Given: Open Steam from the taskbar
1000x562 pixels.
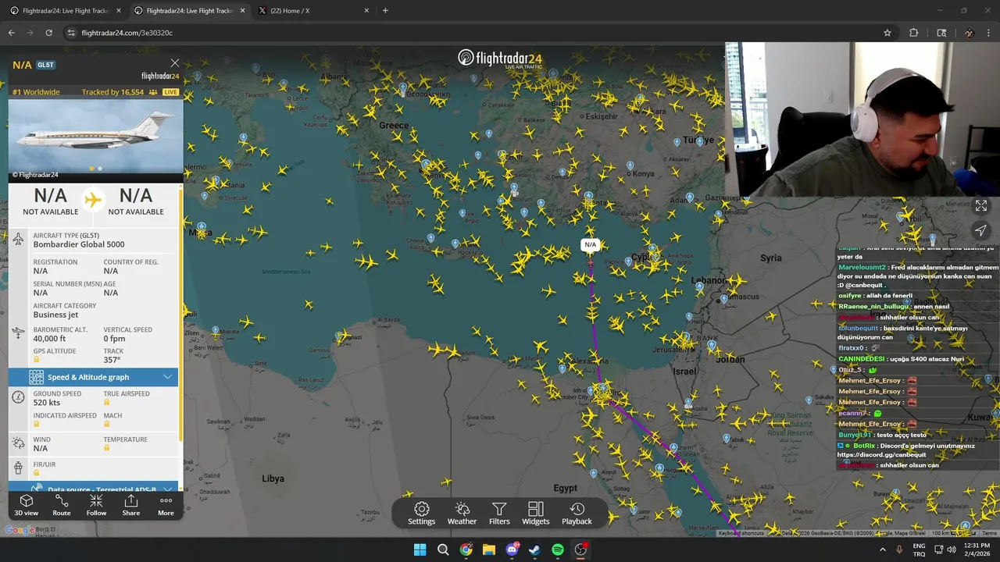Looking at the screenshot, I should point(534,550).
